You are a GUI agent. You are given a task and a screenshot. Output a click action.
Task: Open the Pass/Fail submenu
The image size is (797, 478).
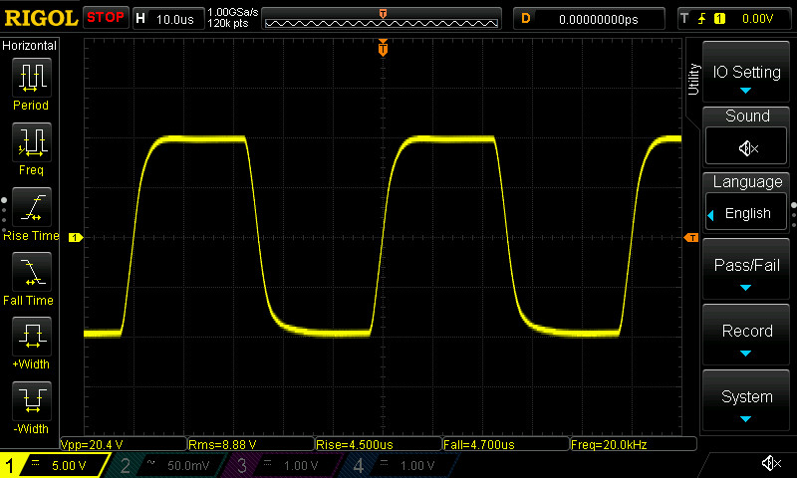point(746,269)
